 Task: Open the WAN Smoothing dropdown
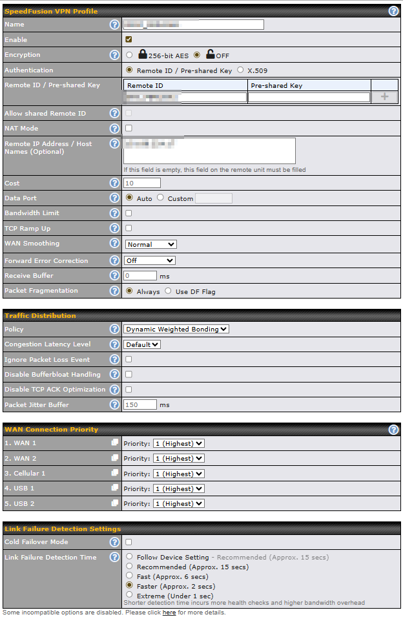click(x=150, y=244)
